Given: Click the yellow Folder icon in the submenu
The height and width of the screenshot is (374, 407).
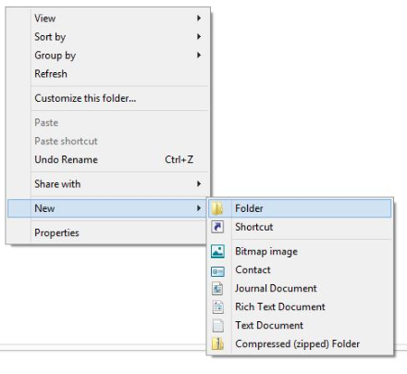Looking at the screenshot, I should [x=217, y=208].
